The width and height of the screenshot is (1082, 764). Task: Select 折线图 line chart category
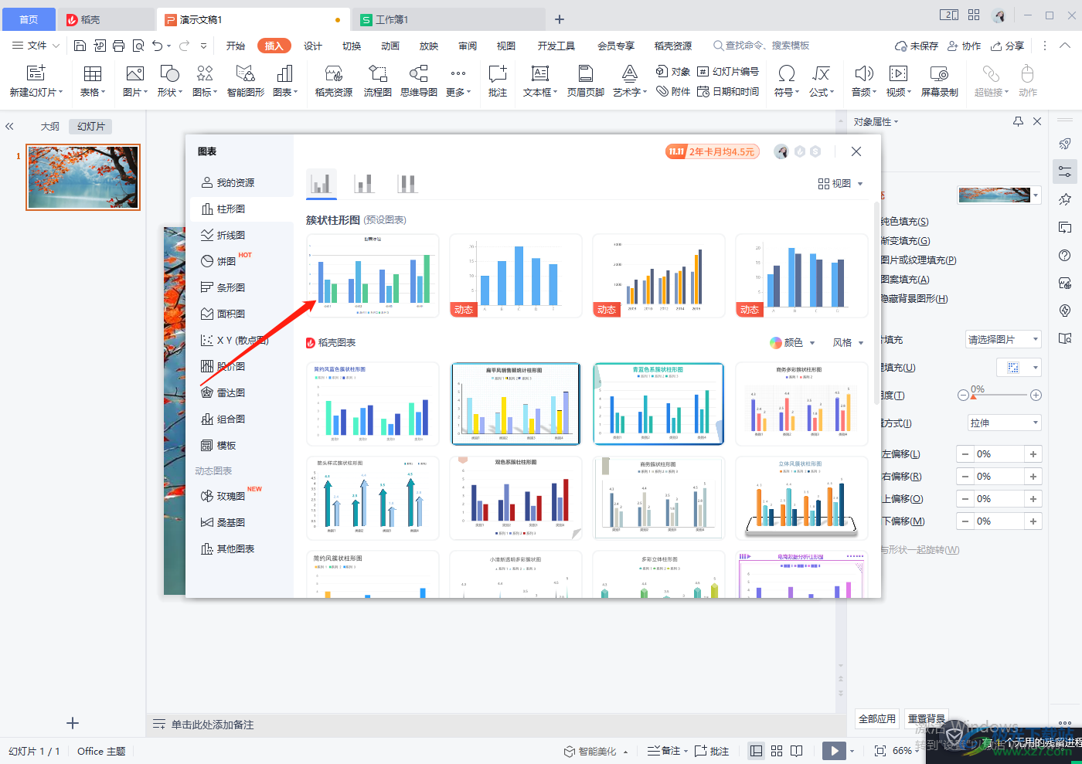[230, 235]
